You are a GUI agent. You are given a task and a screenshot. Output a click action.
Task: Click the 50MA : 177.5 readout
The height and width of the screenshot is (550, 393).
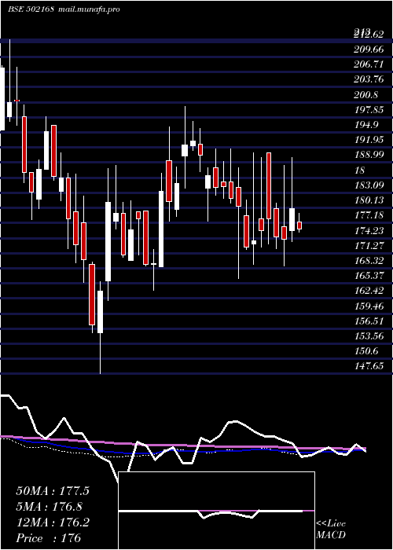pyautogui.click(x=53, y=491)
